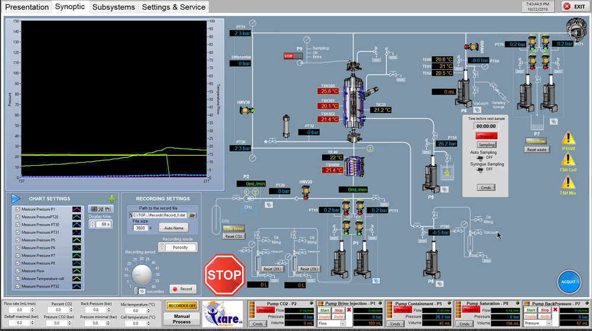The image size is (592, 331).
Task: Toggle Syringue Sampling switch
Action: (480, 169)
